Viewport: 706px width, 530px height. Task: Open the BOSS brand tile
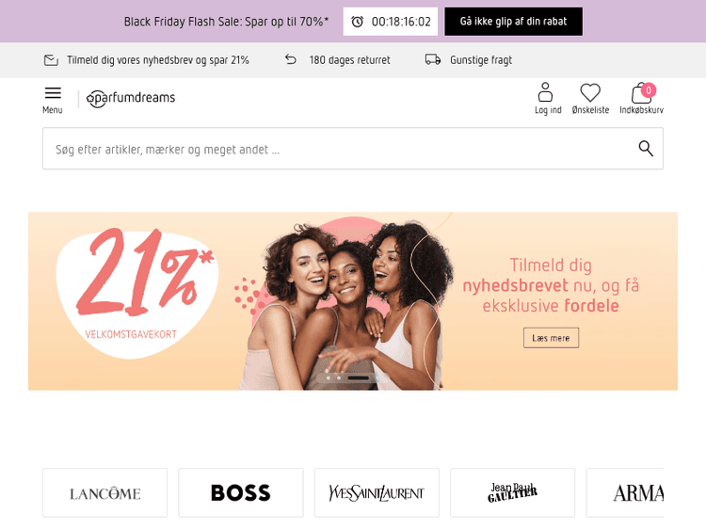tap(241, 492)
